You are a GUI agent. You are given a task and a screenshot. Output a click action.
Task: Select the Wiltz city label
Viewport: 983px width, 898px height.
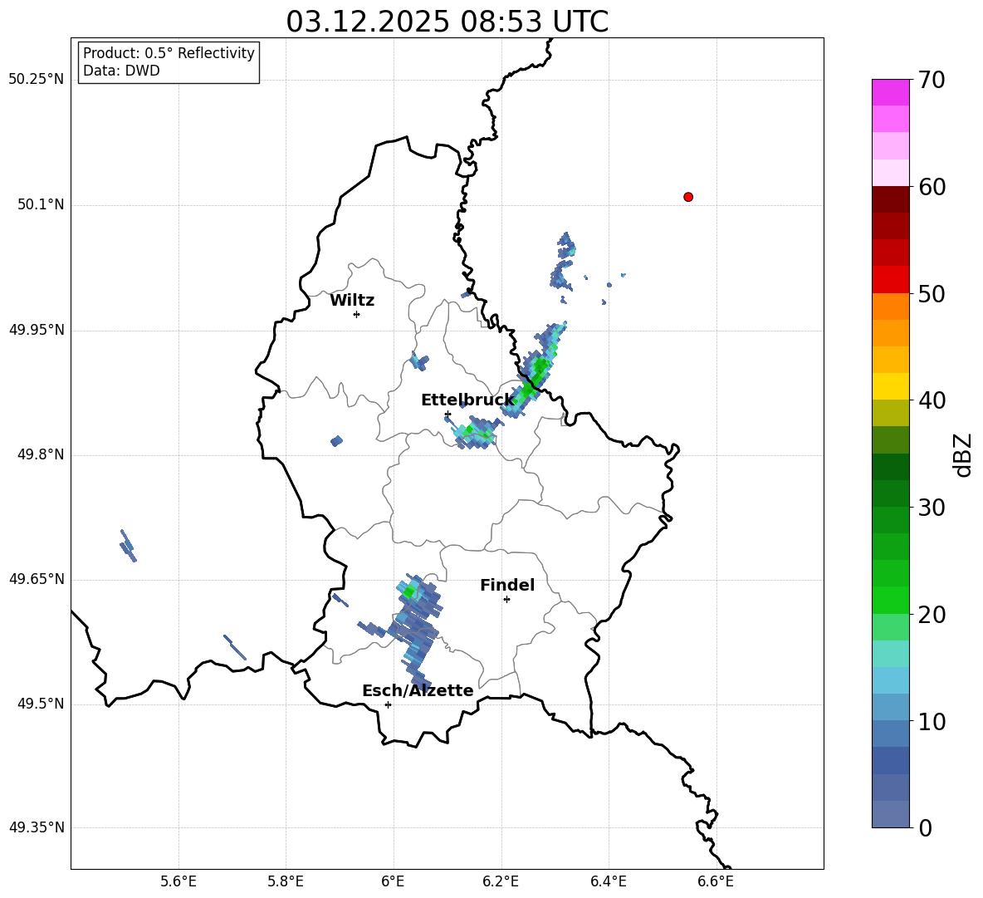[352, 301]
